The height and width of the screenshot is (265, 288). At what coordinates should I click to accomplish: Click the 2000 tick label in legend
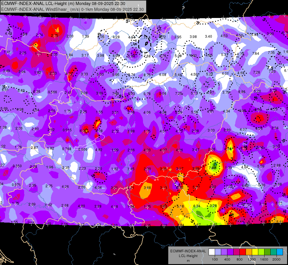(277, 259)
